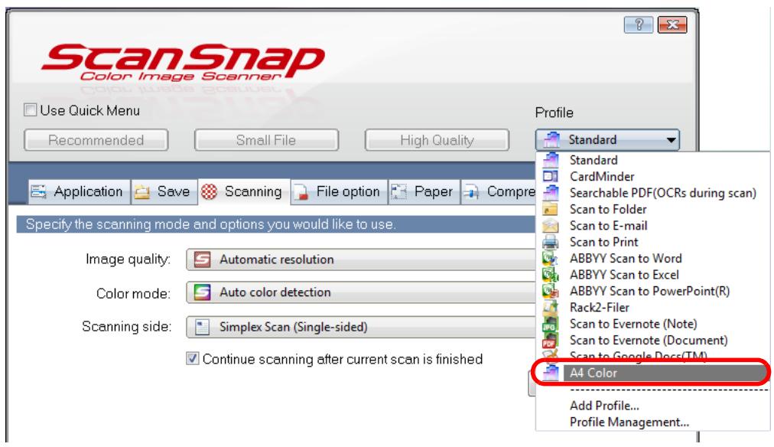Open Profile Management... menu entry
The width and height of the screenshot is (774, 447).
(x=629, y=422)
